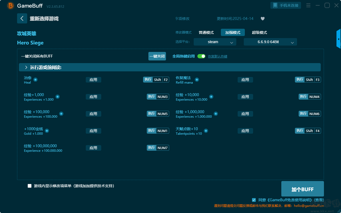Apply Experiences +1.000.000 cheat

245,114
